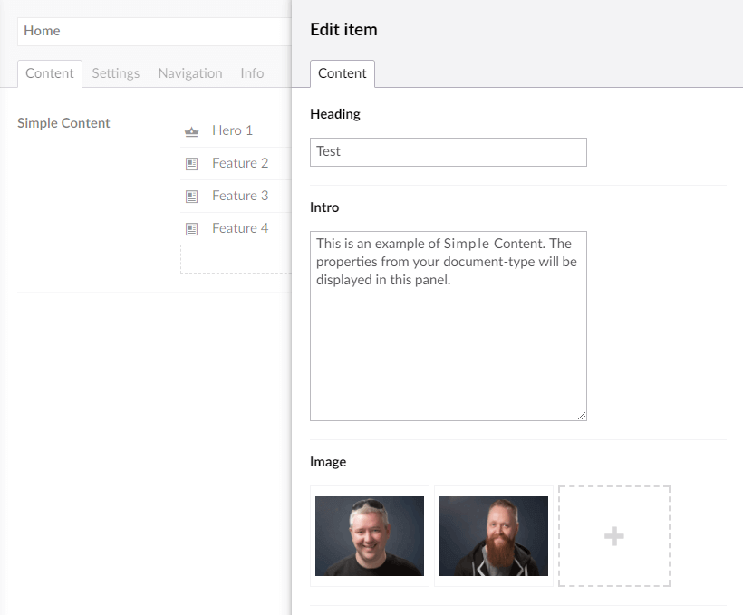Select the Feature 3 item
Viewport: 743px width, 615px height.
(240, 196)
